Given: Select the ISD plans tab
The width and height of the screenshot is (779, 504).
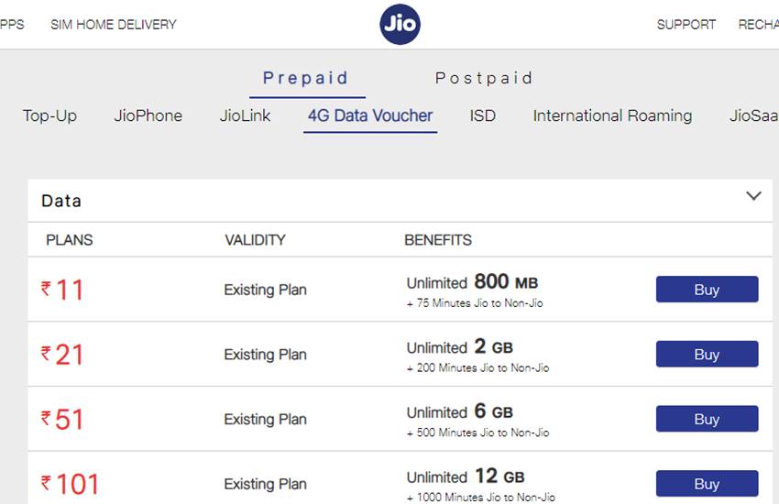Looking at the screenshot, I should tap(483, 115).
